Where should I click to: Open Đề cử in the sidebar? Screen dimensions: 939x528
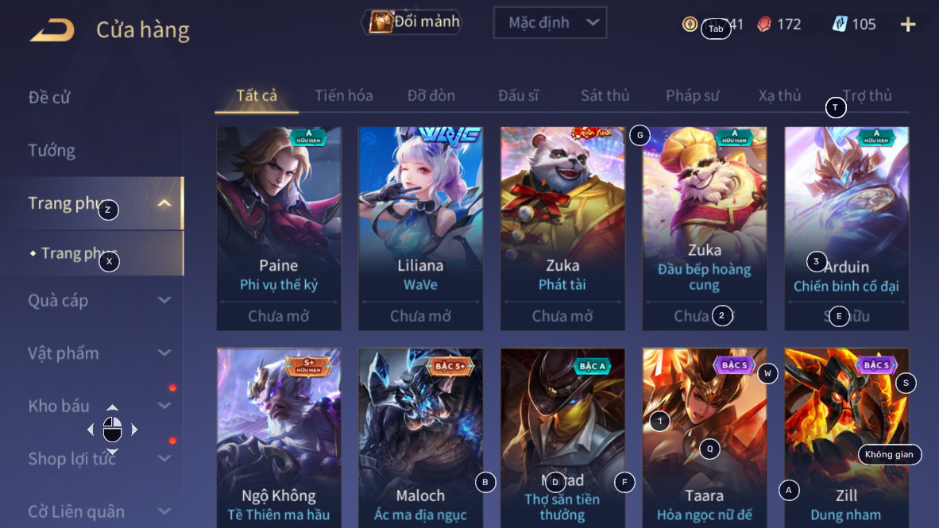pos(49,97)
